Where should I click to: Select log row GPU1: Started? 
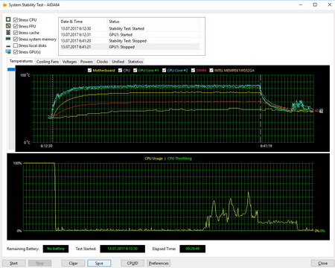click(x=129, y=35)
